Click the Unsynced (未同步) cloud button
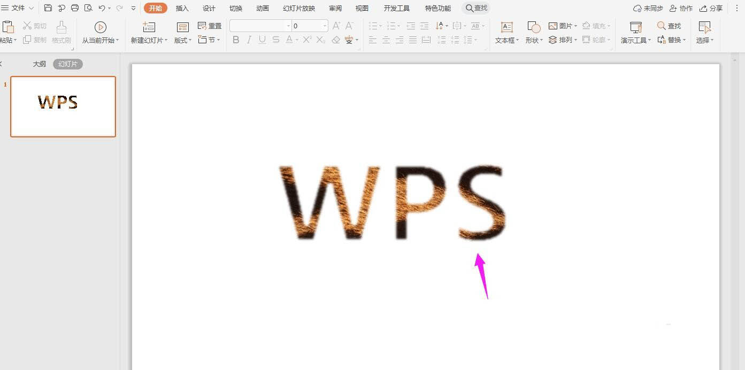The height and width of the screenshot is (370, 745). [648, 9]
